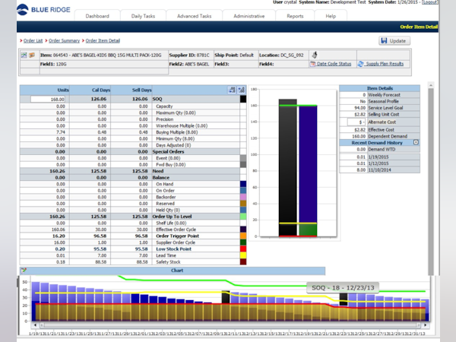Click the Cal Days column header

coord(90,90)
